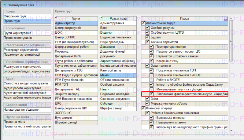Screen dimensions: 244x140
Task: Click the save icon in the Права header
Action: (x=226, y=19)
